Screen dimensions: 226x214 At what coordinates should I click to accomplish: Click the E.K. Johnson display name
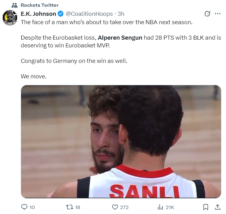[x=38, y=14]
